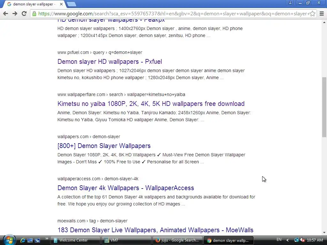This screenshot has width=327, height=245.
Task: Switch to juju - Google Search Firefox window
Action: (x=178, y=240)
